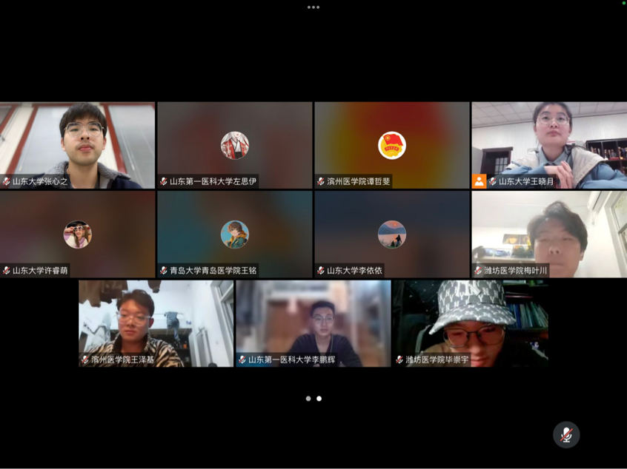Click muted mic icon next to 山东大学张心之

(7, 181)
